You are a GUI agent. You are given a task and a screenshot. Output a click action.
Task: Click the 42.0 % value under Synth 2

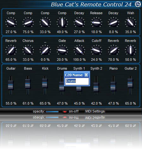click(x=96, y=103)
